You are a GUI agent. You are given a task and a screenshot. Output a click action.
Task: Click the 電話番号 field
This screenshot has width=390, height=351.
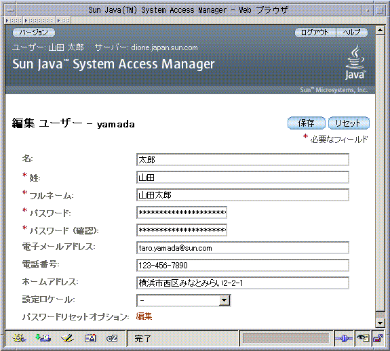click(x=243, y=266)
